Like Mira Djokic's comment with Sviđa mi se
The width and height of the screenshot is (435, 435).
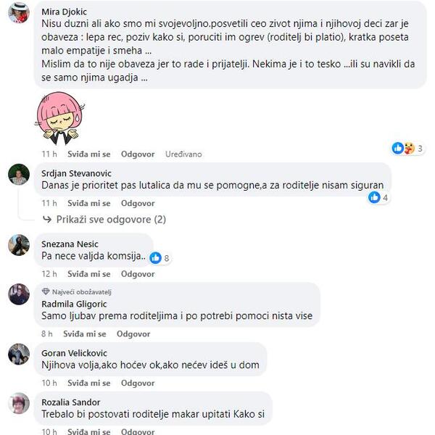click(x=88, y=154)
